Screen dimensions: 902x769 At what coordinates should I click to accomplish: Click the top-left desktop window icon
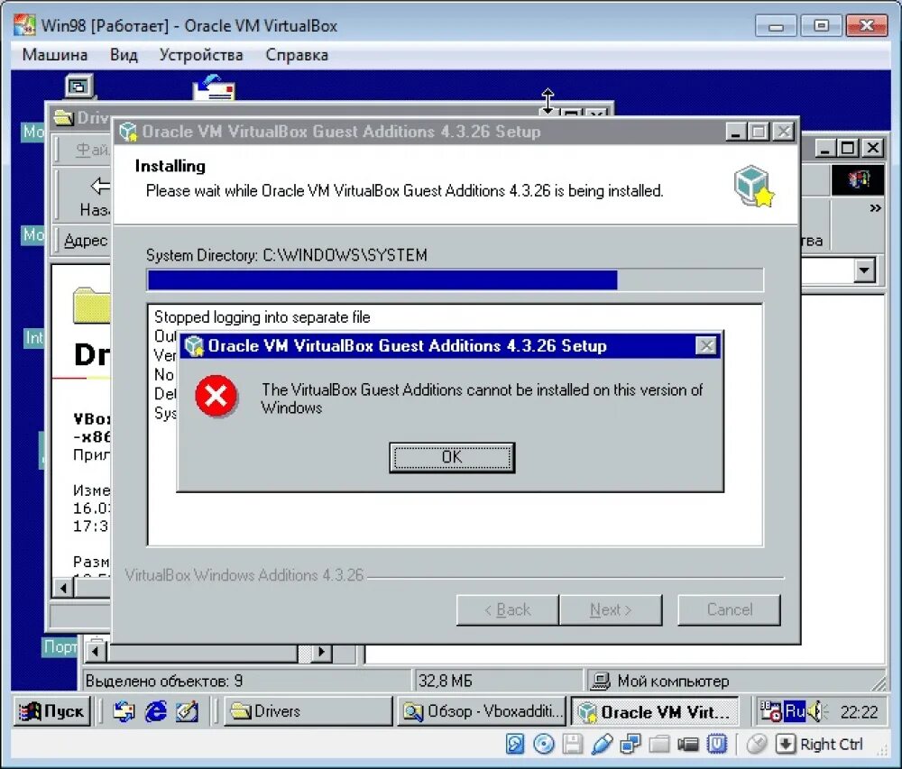[78, 87]
